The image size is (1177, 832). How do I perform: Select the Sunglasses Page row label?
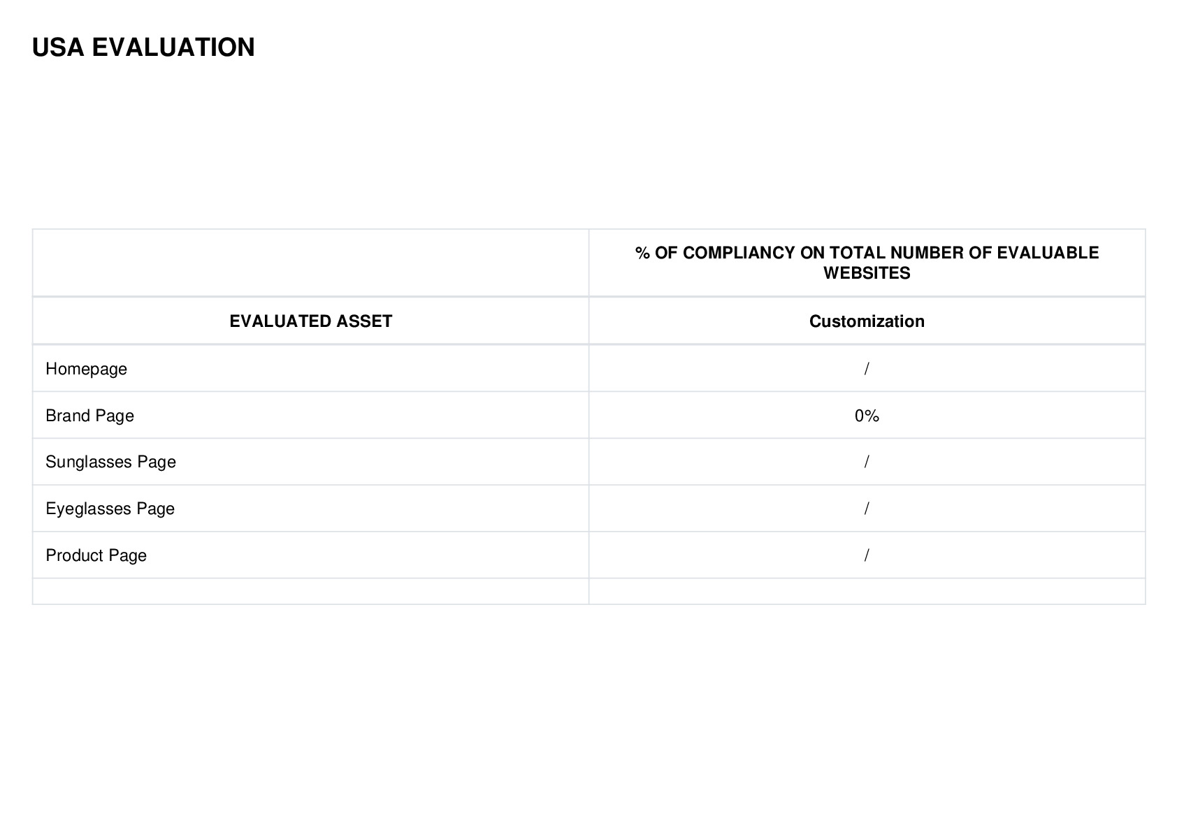pyautogui.click(x=110, y=462)
